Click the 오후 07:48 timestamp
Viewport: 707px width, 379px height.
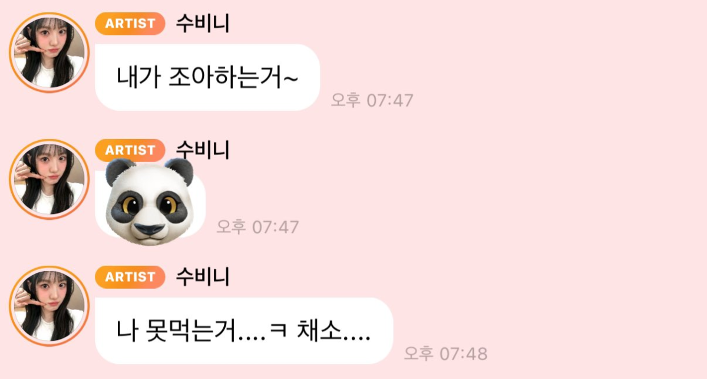[x=445, y=354]
